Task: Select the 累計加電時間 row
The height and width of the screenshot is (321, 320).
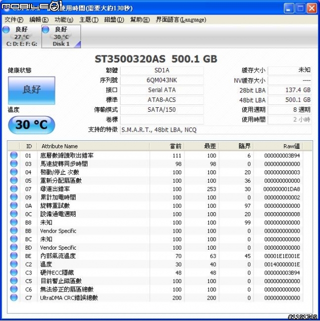Action: coord(156,197)
